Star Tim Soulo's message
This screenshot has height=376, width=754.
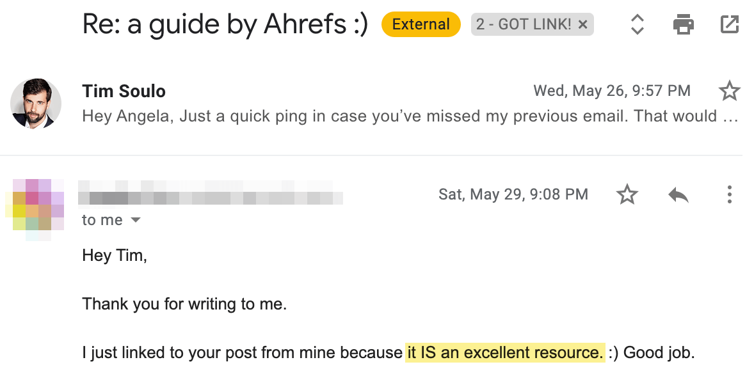pos(730,91)
